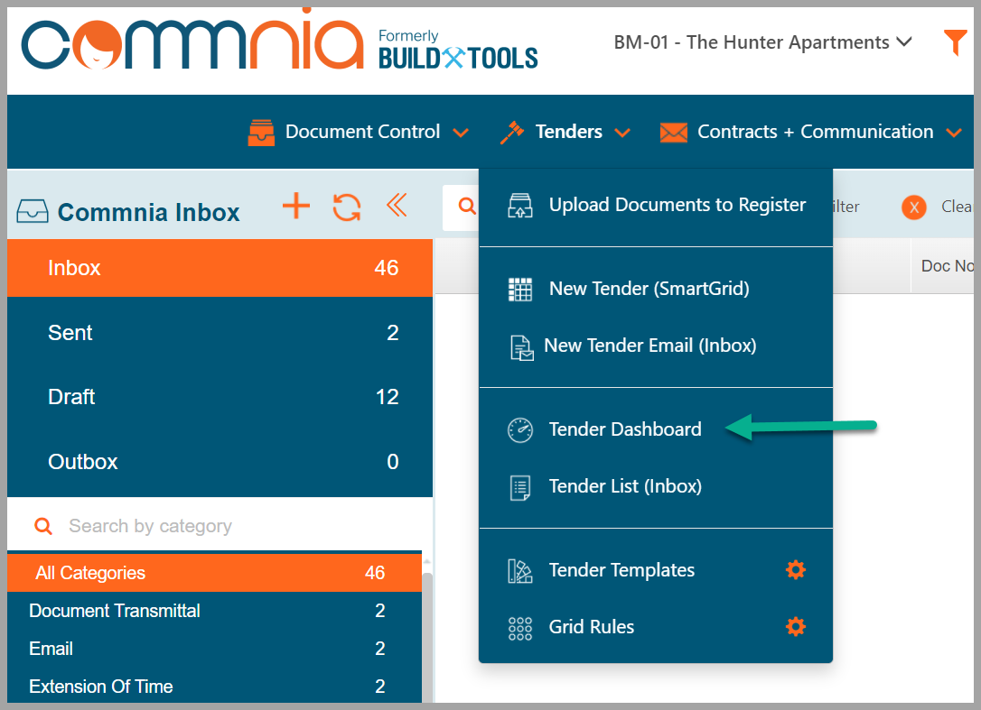The width and height of the screenshot is (981, 710).
Task: Click the orange search magnifier in toolbar
Action: [x=467, y=205]
